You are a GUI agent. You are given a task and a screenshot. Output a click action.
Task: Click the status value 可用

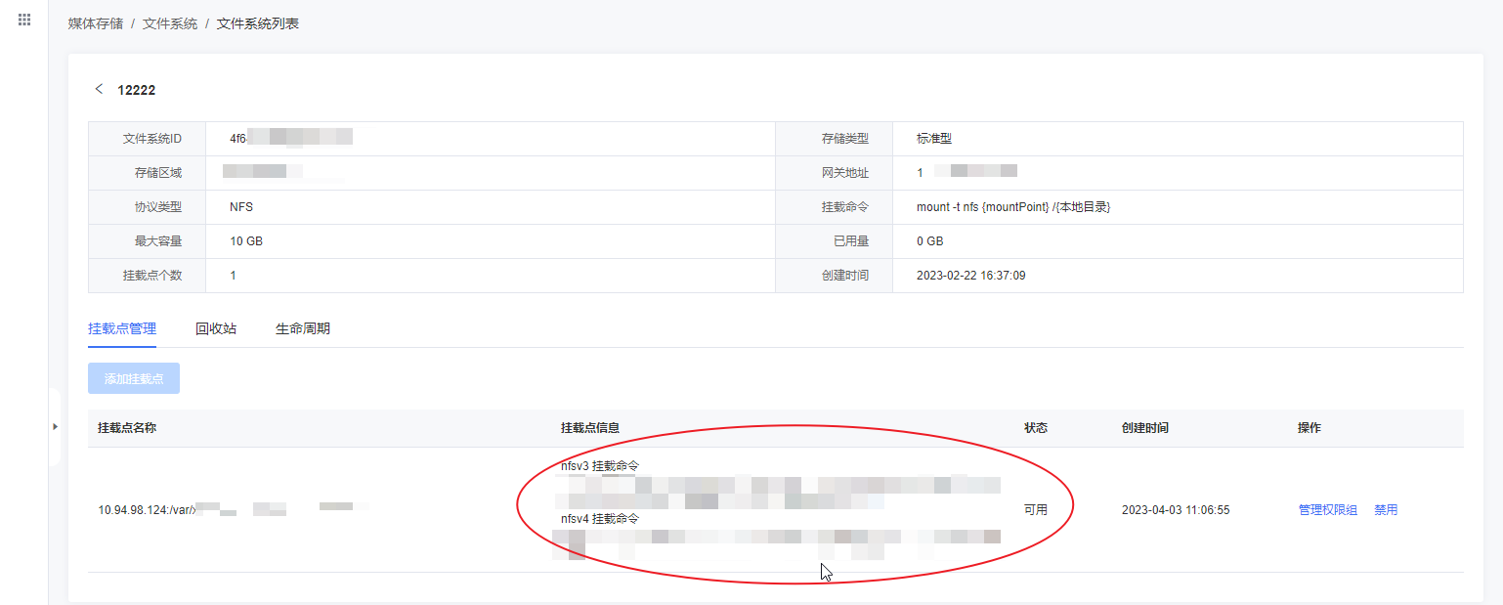coord(1036,510)
